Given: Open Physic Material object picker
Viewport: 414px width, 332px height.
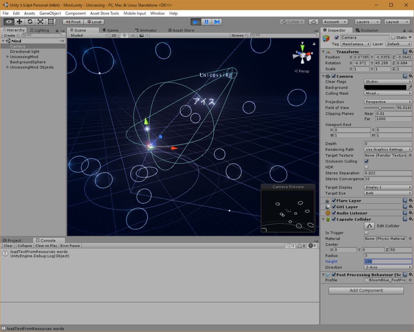Looking at the screenshot, I should point(410,239).
